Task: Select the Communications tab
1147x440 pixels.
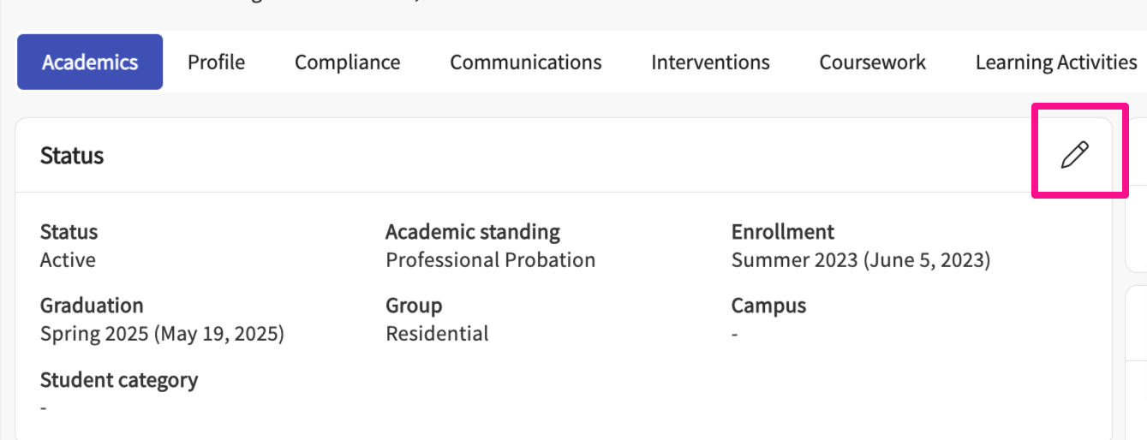Action: pyautogui.click(x=525, y=62)
